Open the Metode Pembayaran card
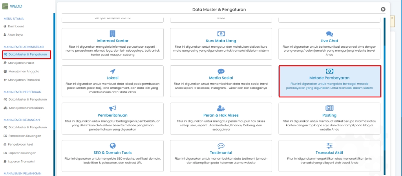402x176 pixels. (329, 81)
